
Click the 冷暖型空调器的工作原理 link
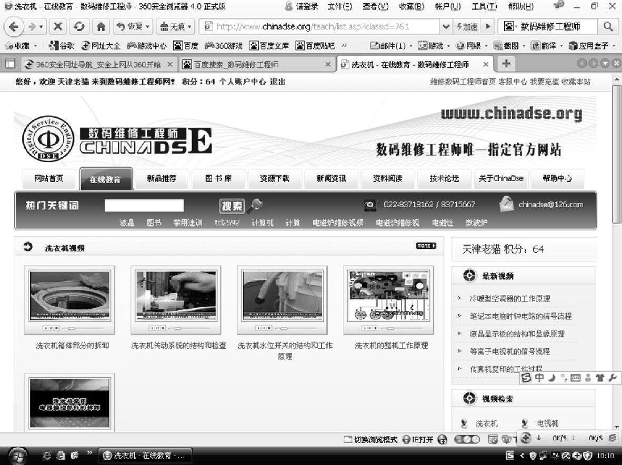(510, 298)
